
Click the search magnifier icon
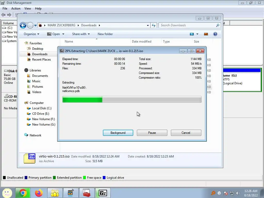tap(218, 25)
